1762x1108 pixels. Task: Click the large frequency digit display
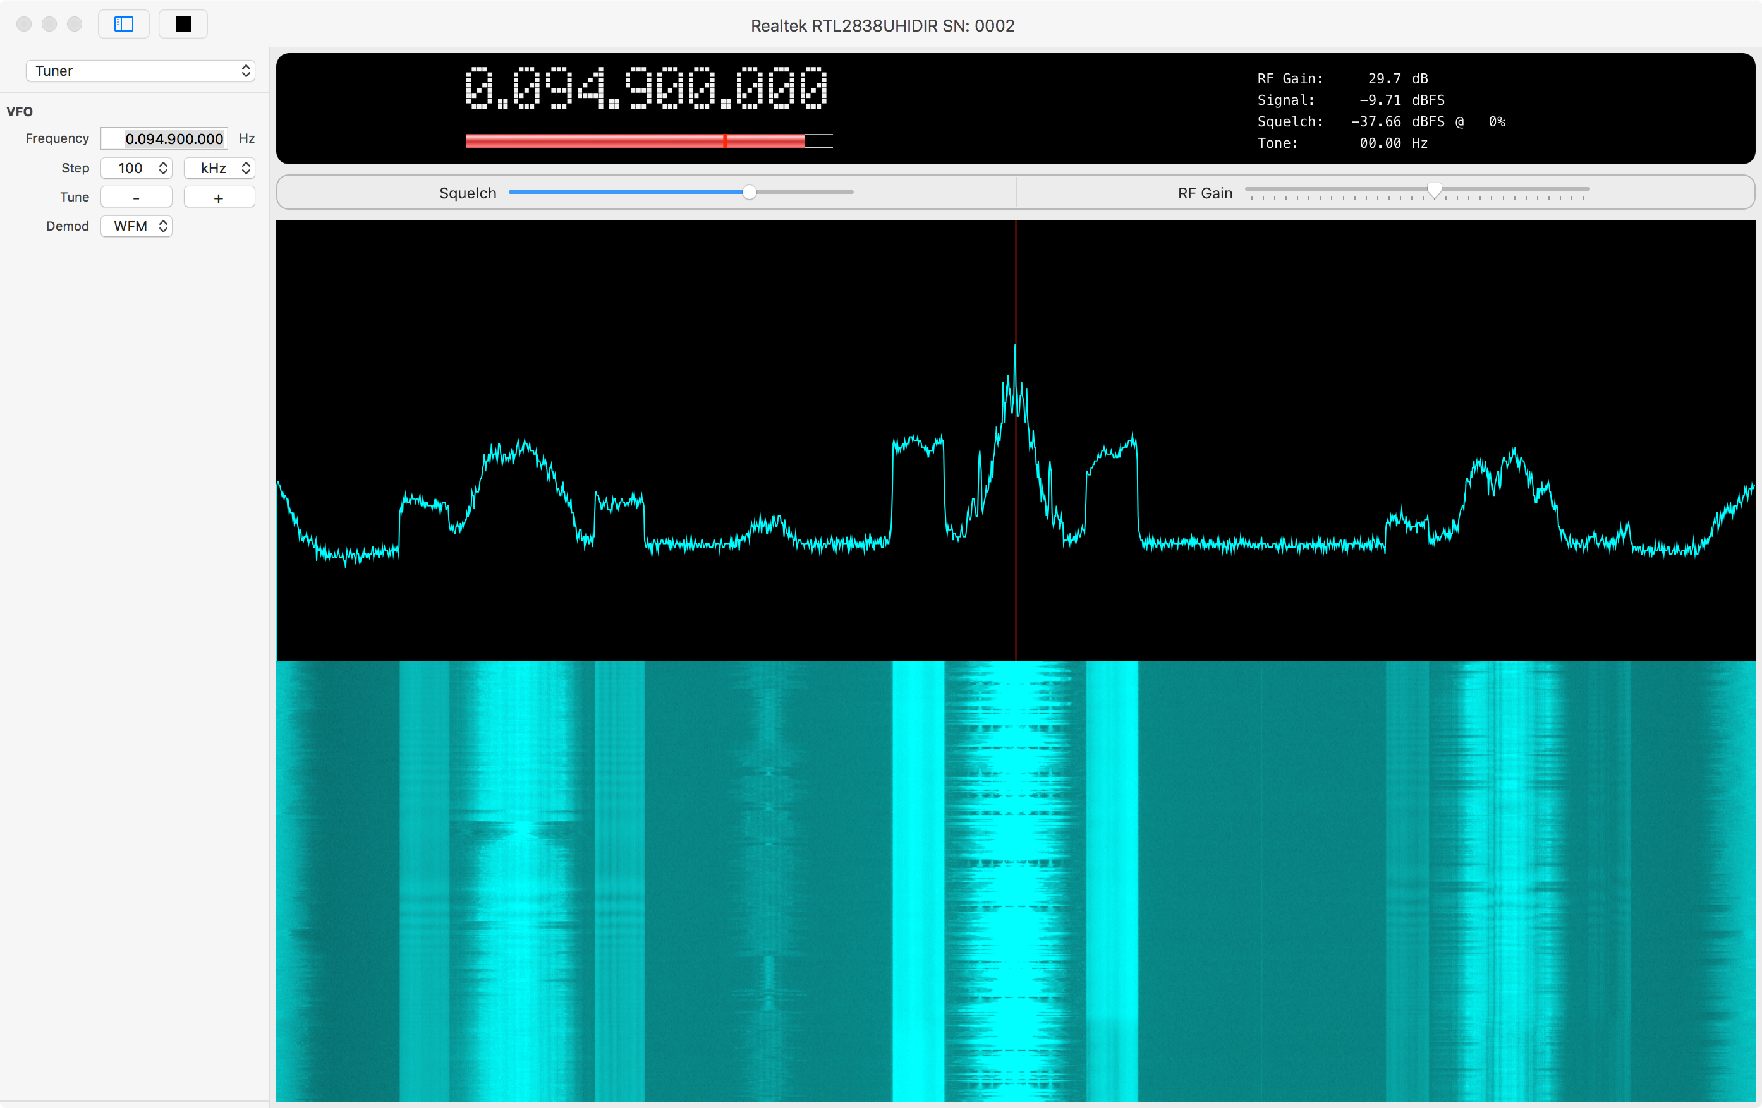(647, 88)
